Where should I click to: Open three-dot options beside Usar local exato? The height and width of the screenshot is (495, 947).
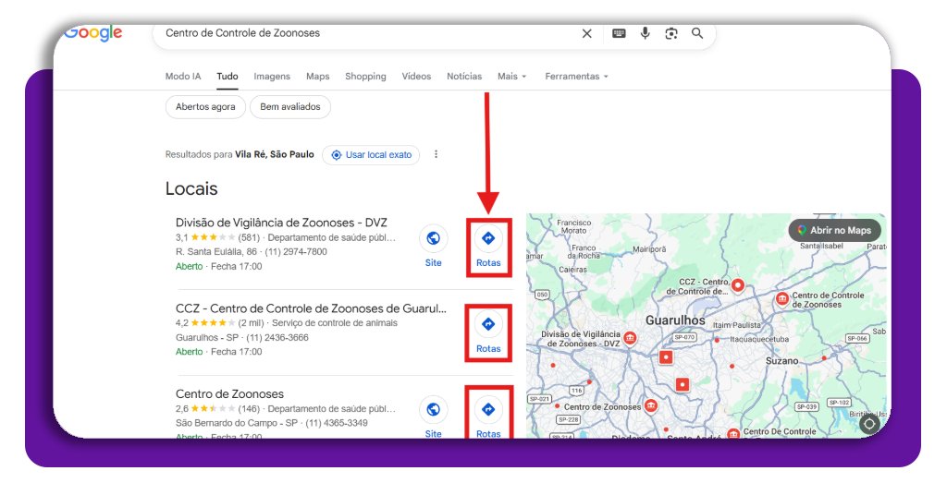[437, 155]
